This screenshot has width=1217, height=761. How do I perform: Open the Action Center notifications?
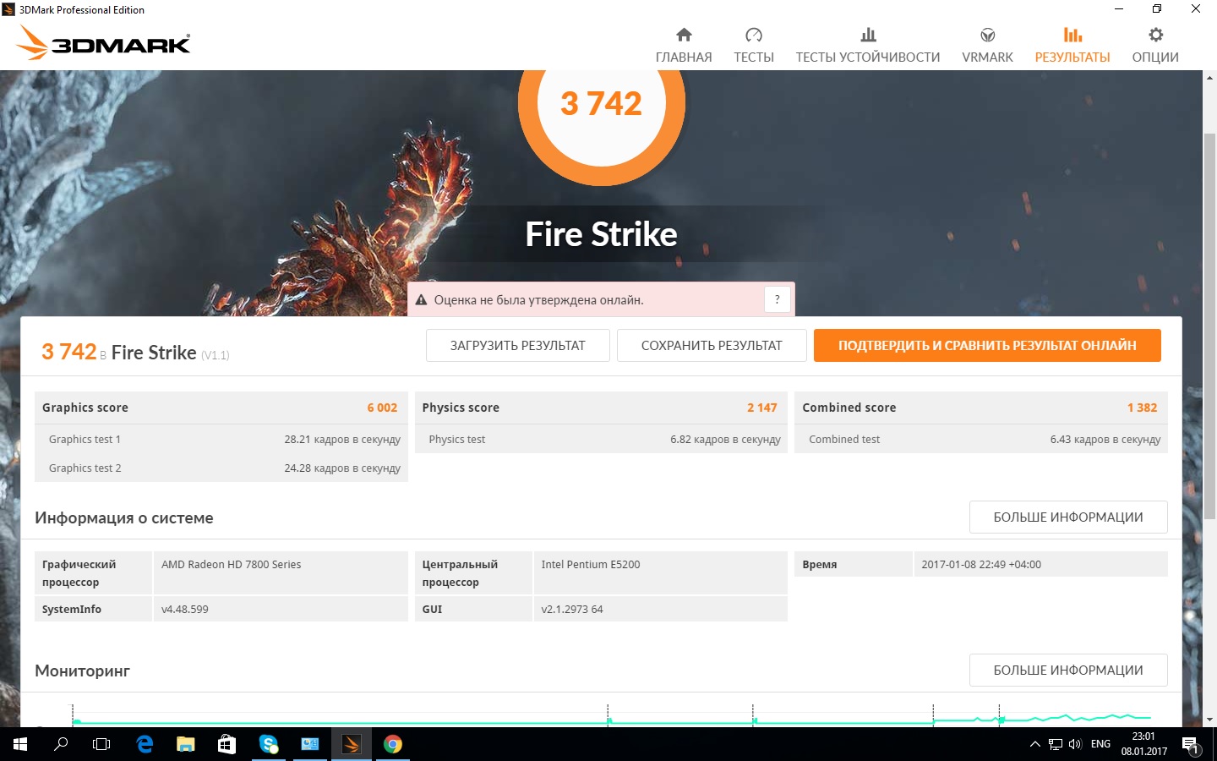(x=1191, y=745)
